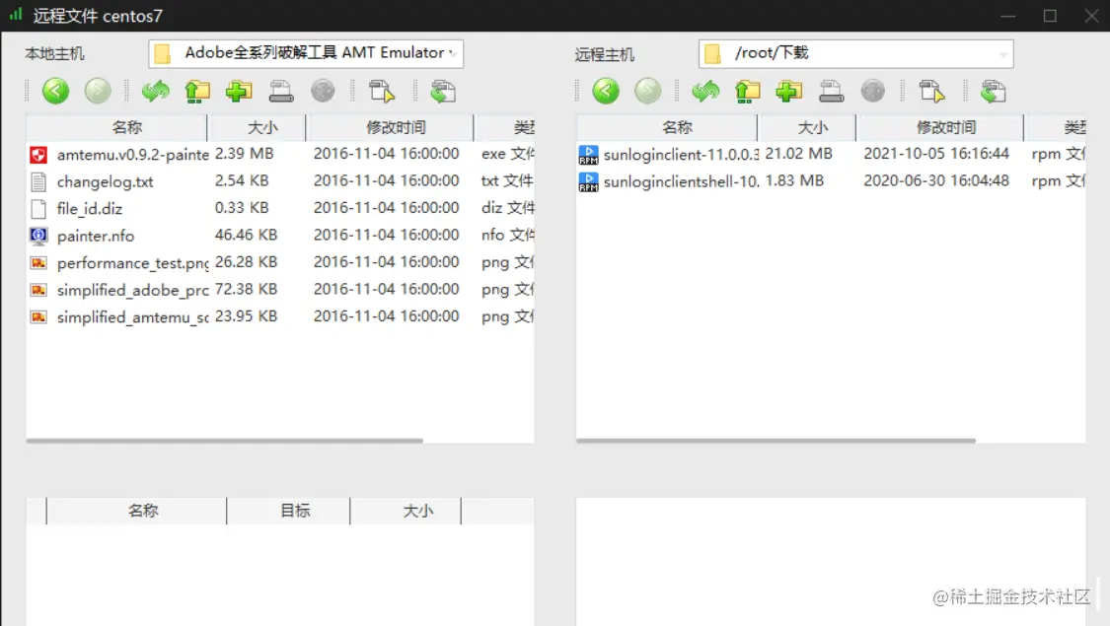Click local file-with-cursor select icon
1110x626 pixels.
382,92
